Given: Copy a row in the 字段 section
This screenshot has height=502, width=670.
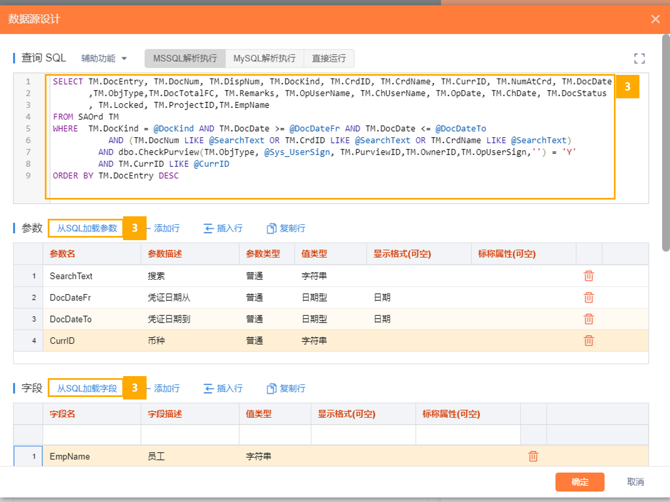Looking at the screenshot, I should pyautogui.click(x=286, y=389).
